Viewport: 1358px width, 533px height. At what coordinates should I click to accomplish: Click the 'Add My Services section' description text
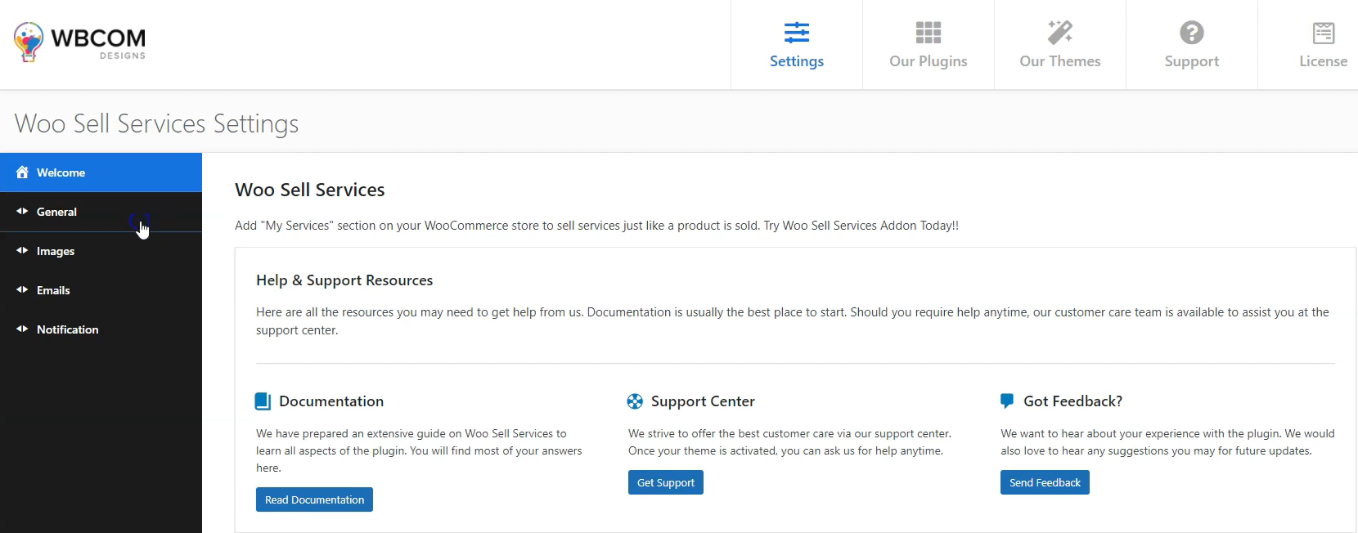(596, 226)
